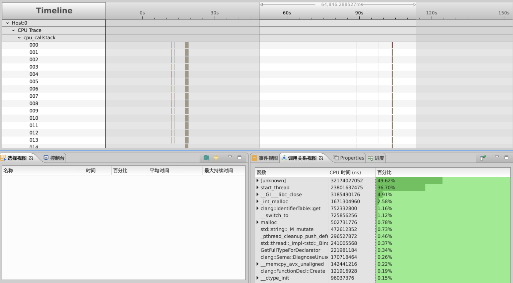
Task: Select callstack row 005
Action: pyautogui.click(x=34, y=82)
